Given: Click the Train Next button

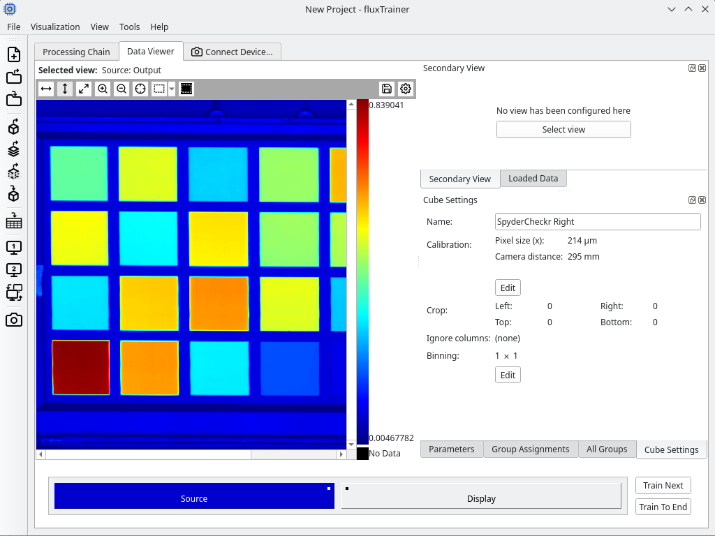Looking at the screenshot, I should [x=663, y=486].
